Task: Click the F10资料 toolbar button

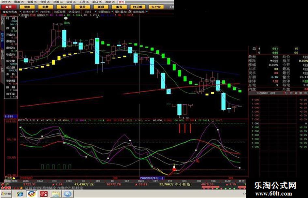Action: point(45,12)
